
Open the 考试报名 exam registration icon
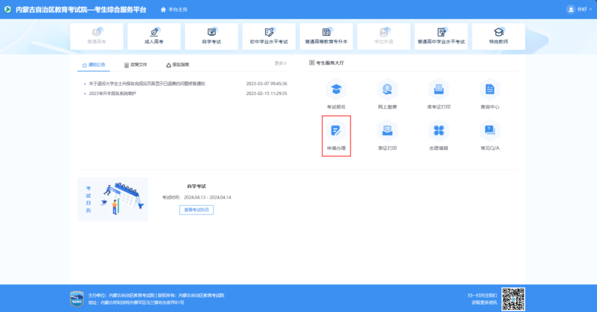point(336,89)
